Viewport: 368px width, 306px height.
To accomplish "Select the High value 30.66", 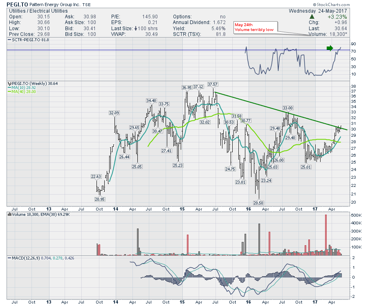I will coord(43,22).
